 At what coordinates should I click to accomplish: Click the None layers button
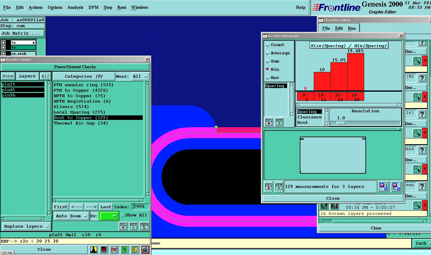tap(8, 76)
